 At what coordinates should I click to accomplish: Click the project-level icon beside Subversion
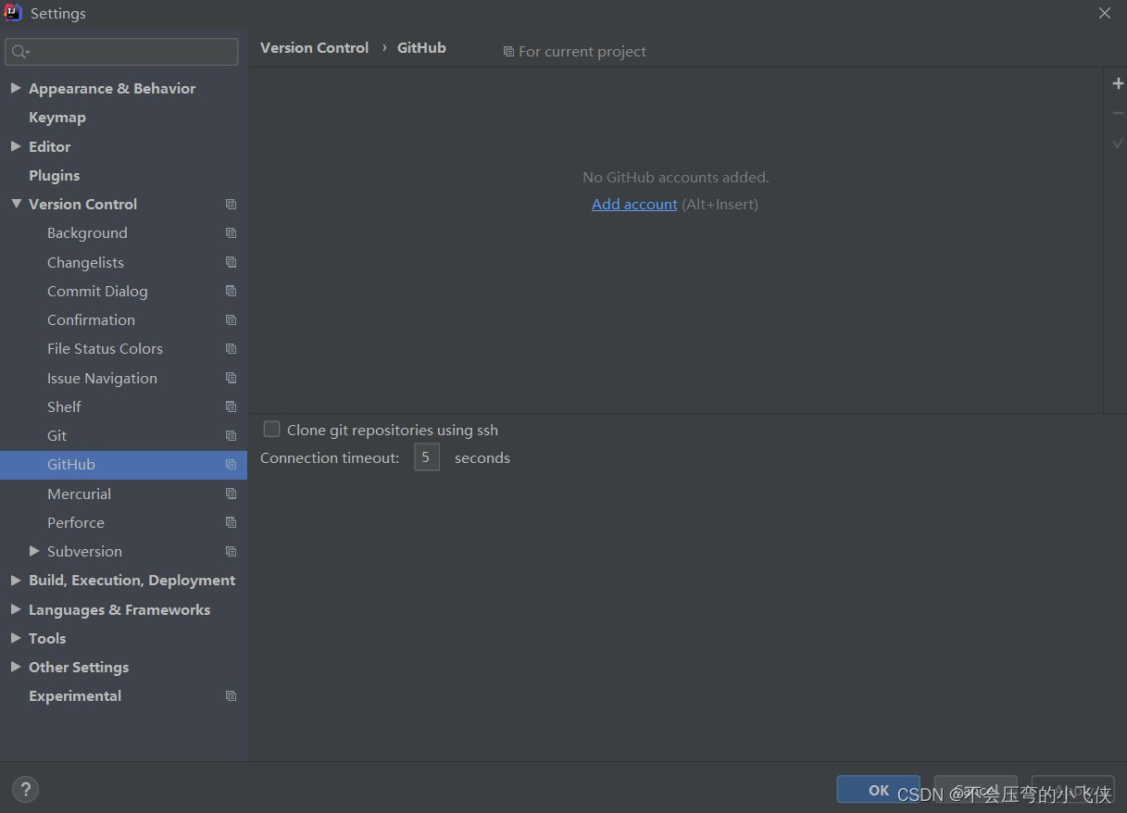click(x=231, y=551)
